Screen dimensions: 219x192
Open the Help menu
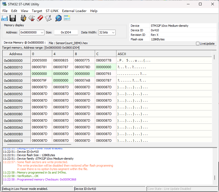click(94, 11)
